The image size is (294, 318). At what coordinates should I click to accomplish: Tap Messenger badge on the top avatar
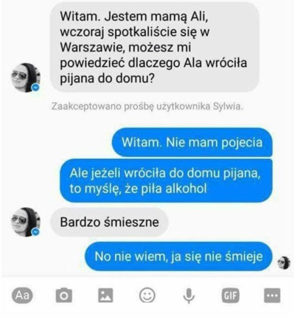pyautogui.click(x=36, y=88)
